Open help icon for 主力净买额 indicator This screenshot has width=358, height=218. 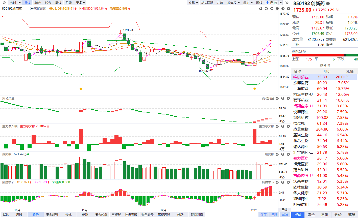click(x=283, y=126)
